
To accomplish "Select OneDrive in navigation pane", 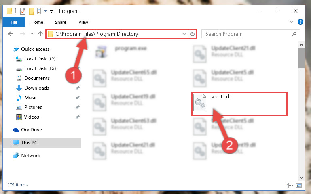I will [31, 130].
